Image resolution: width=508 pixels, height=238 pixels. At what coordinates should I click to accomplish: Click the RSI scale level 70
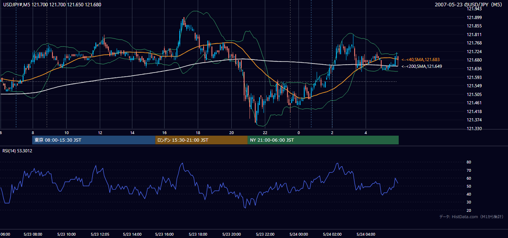pos(469,170)
